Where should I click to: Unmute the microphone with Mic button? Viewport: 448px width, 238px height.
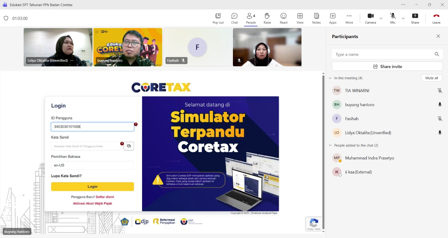[x=393, y=18]
